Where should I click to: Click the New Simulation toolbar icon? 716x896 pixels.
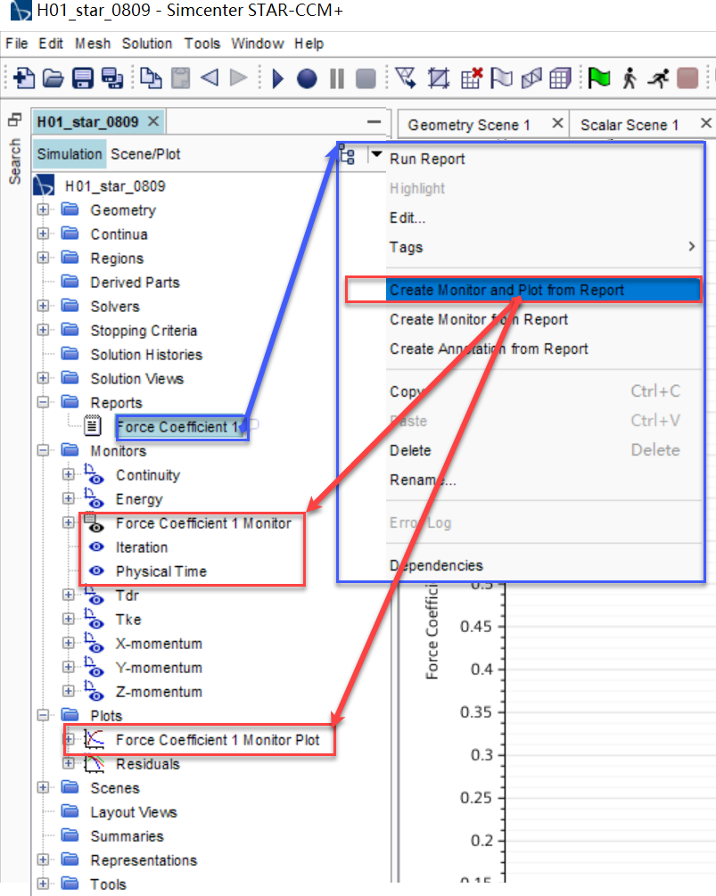point(23,78)
